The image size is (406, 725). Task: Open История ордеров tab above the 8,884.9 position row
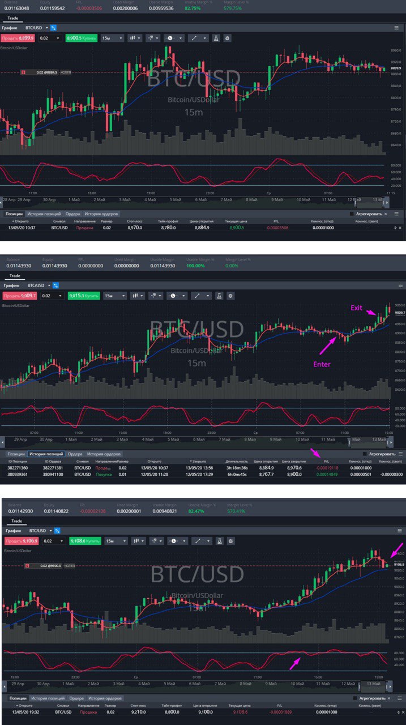101,214
